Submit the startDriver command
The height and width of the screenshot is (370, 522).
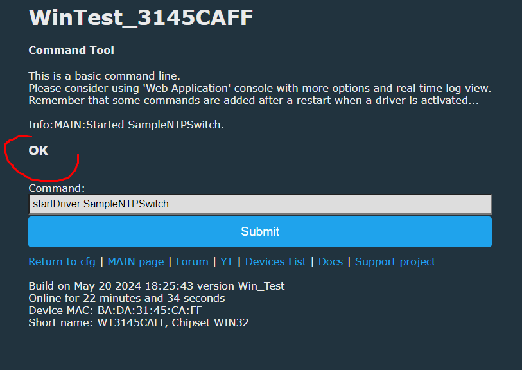point(260,232)
